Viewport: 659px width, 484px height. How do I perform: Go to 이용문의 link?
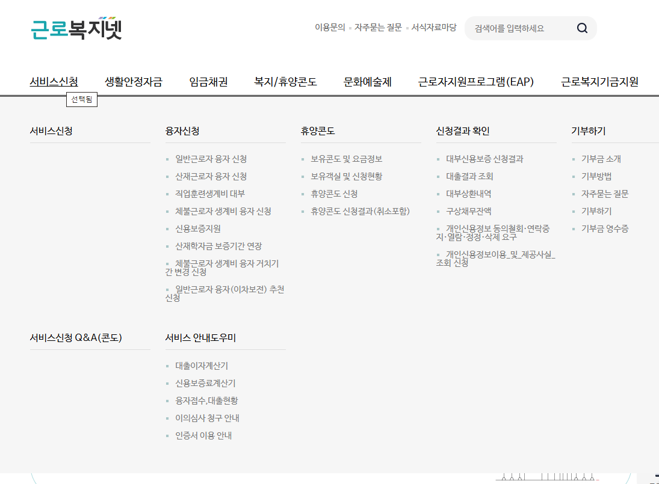tap(330, 27)
